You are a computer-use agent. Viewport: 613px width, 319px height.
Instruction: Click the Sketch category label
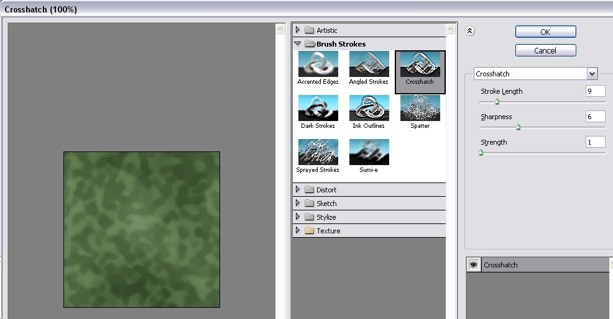[x=326, y=204]
